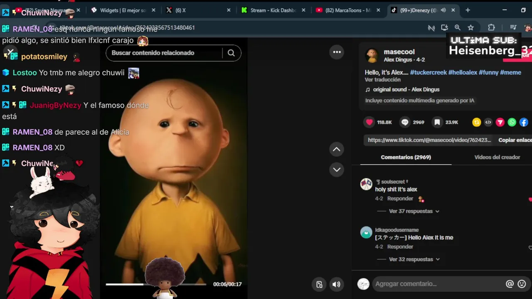Click the soulsecret username
This screenshot has width=532, height=299.
(392, 182)
